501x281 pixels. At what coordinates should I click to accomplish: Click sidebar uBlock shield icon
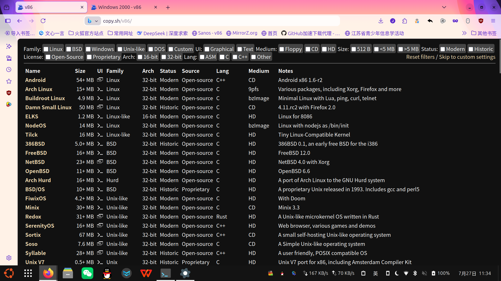coord(9,93)
